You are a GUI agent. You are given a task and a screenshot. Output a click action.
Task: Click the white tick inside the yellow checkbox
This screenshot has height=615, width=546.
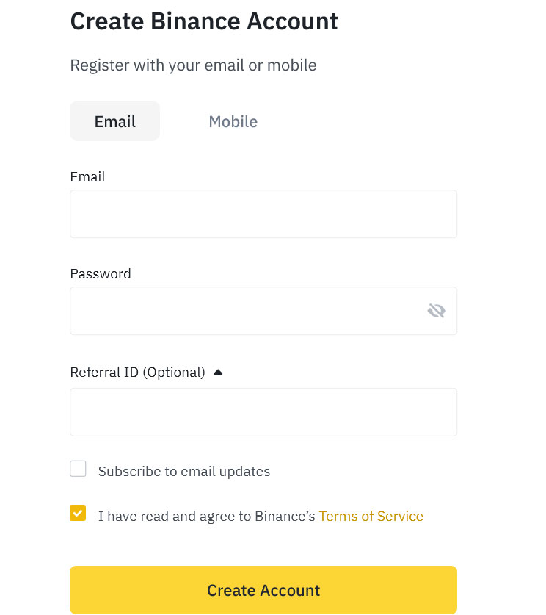pos(78,513)
